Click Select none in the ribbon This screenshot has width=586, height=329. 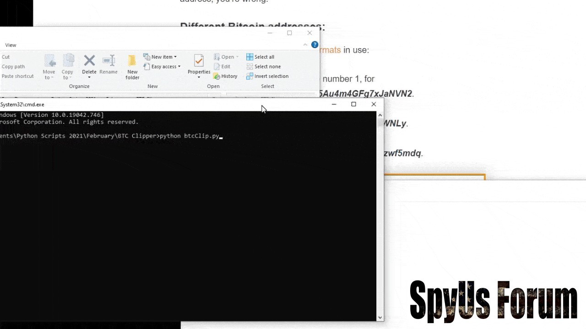[x=263, y=66]
